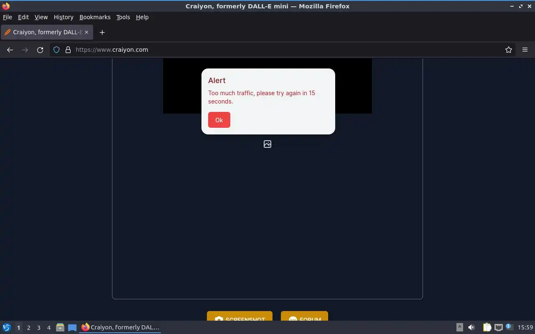Screen dimensions: 535x334
Task: Switch to workspace 2
Action: (28, 328)
